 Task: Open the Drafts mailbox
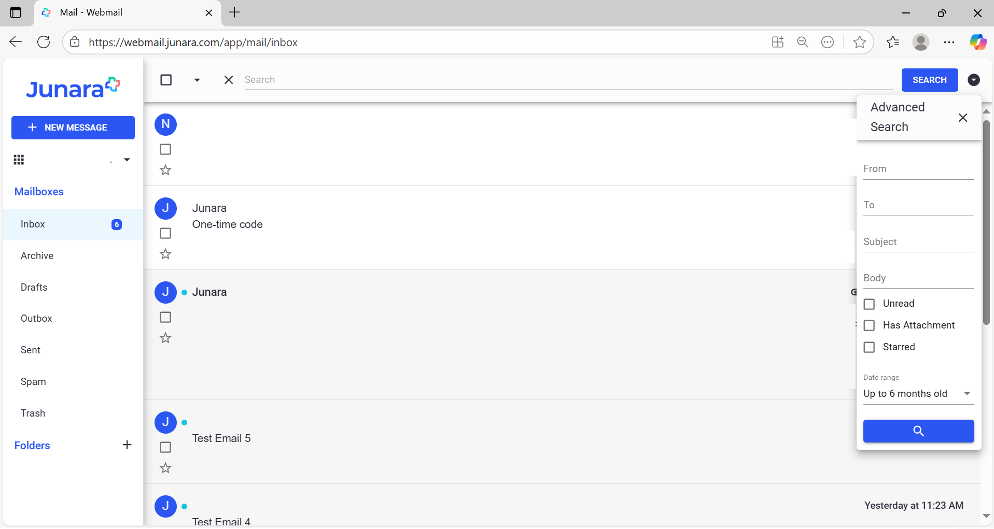[x=73, y=288]
